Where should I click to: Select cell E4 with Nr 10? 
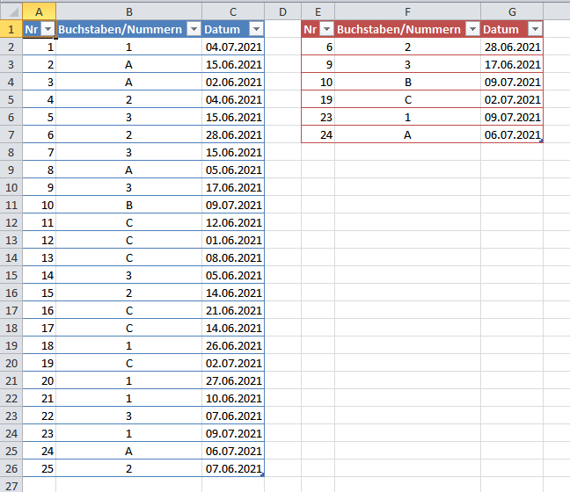(318, 82)
